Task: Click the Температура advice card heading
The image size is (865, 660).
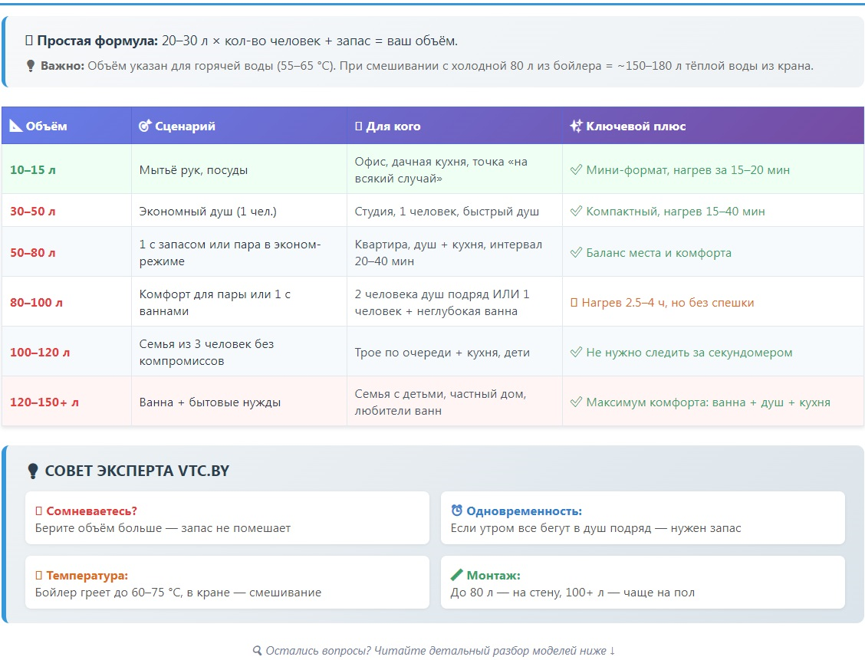Action: (x=87, y=576)
